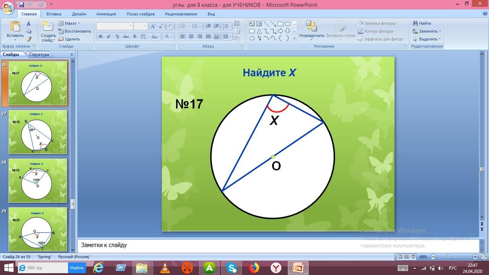
Task: Toggle bold (Ж) formatting
Action: [x=100, y=37]
